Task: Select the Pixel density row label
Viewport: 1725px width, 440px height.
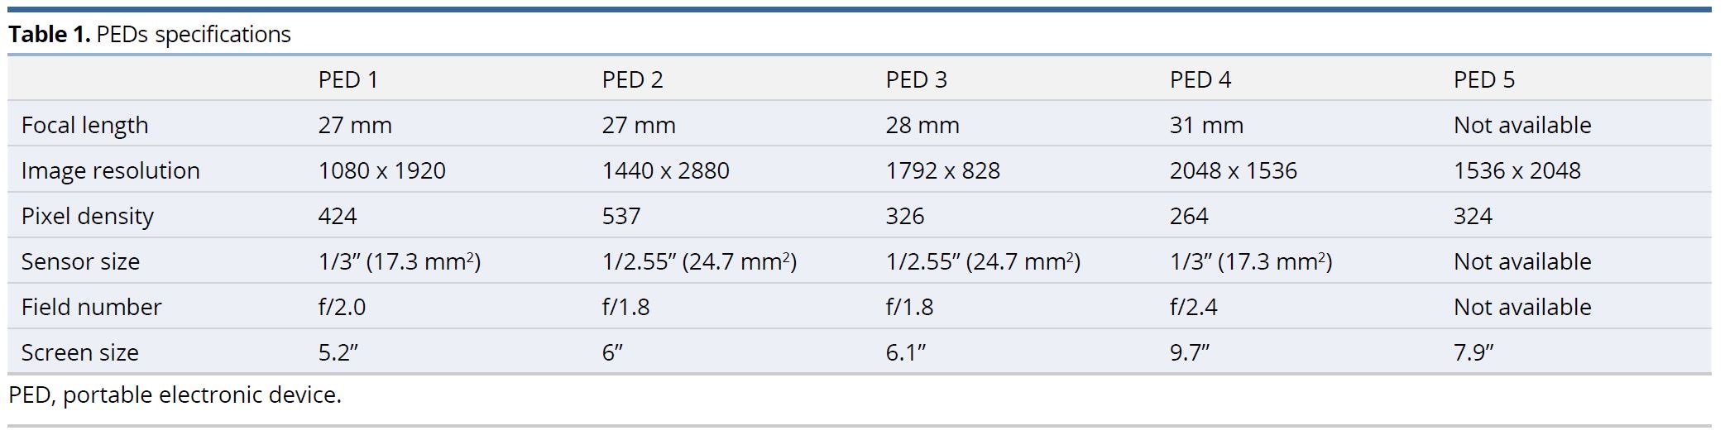Action: click(x=88, y=216)
